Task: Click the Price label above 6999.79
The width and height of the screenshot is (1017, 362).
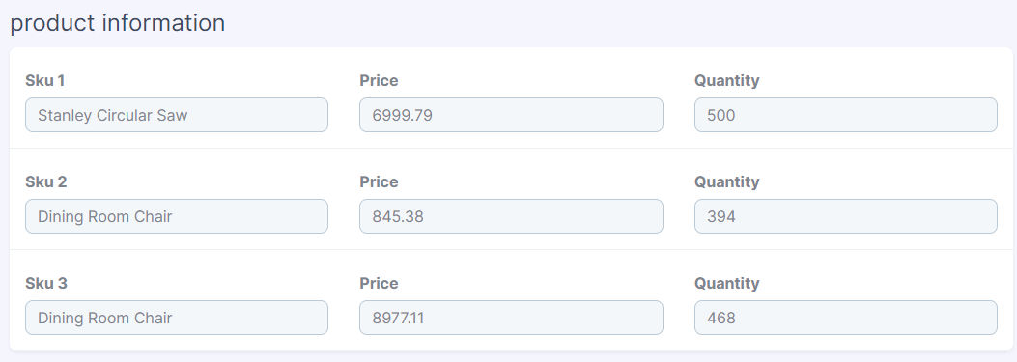Action: tap(379, 80)
